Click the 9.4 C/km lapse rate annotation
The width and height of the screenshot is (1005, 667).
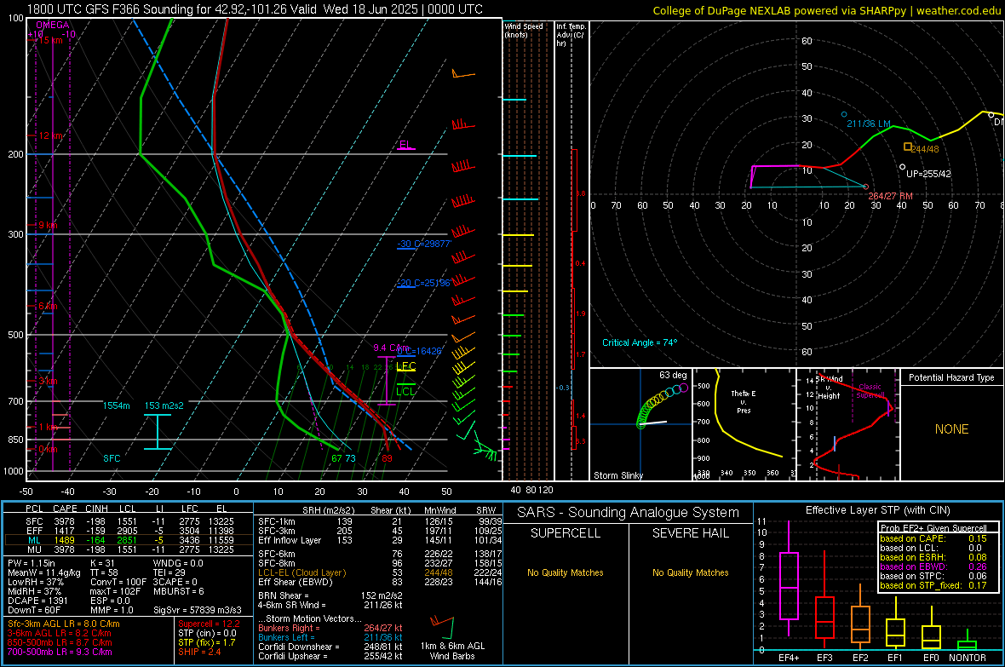pyautogui.click(x=391, y=348)
